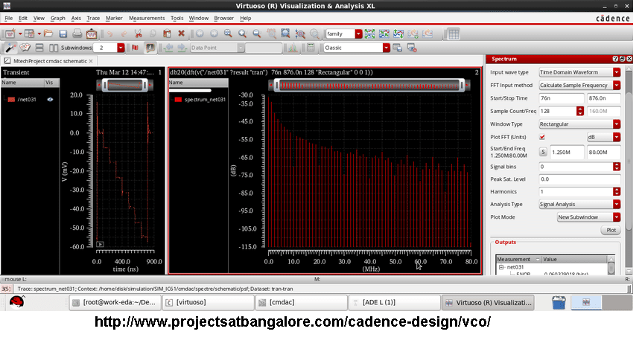Click the card layout icon

click(25, 48)
